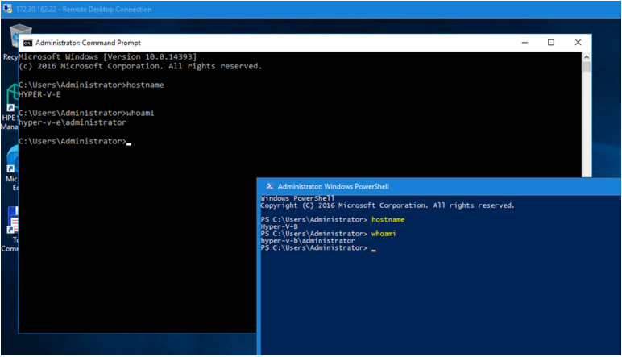Click the whoami command in PowerShell
The width and height of the screenshot is (622, 357).
[x=384, y=234]
